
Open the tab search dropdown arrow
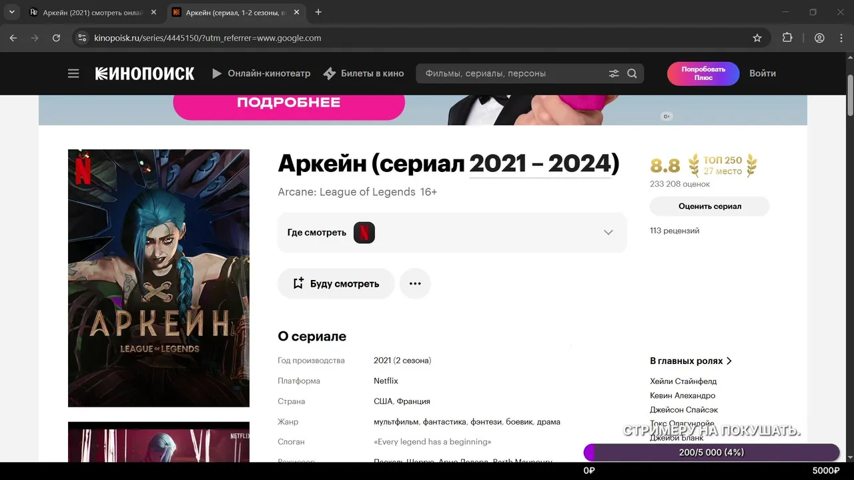(11, 12)
